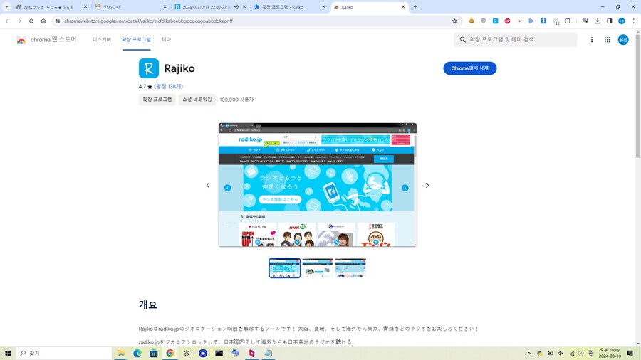Select the first screenshot thumbnail

coord(284,268)
